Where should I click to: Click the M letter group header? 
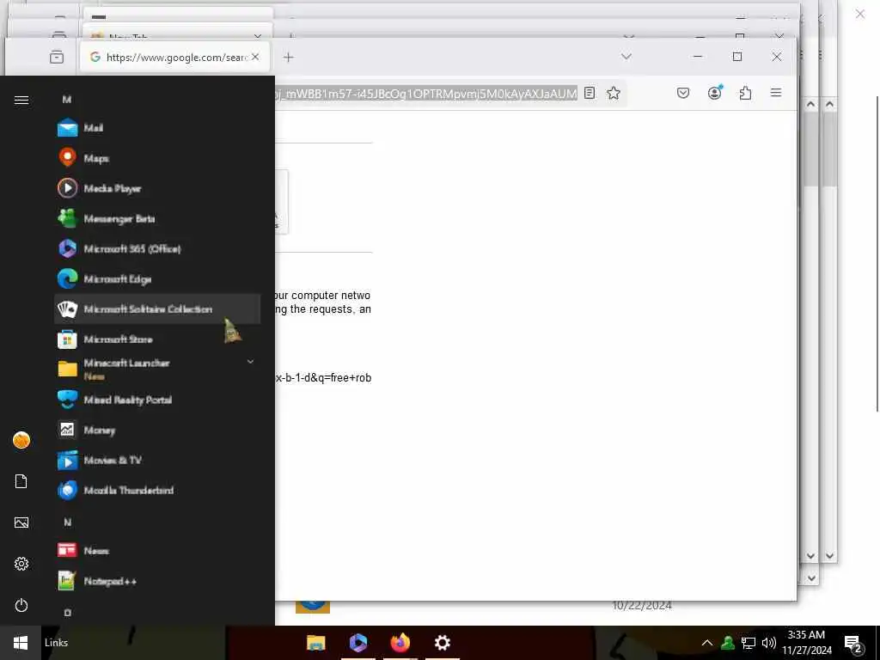(x=67, y=100)
